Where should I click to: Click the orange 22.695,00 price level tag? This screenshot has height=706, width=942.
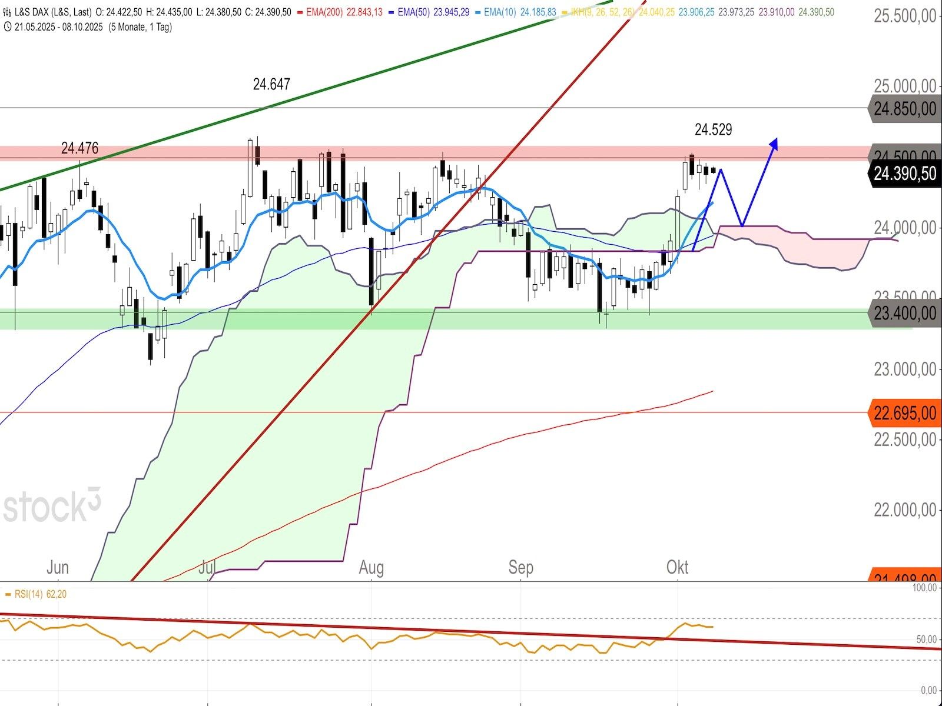pyautogui.click(x=904, y=413)
